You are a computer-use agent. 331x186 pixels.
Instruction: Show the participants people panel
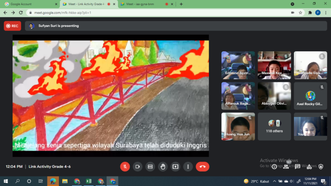[x=286, y=166]
